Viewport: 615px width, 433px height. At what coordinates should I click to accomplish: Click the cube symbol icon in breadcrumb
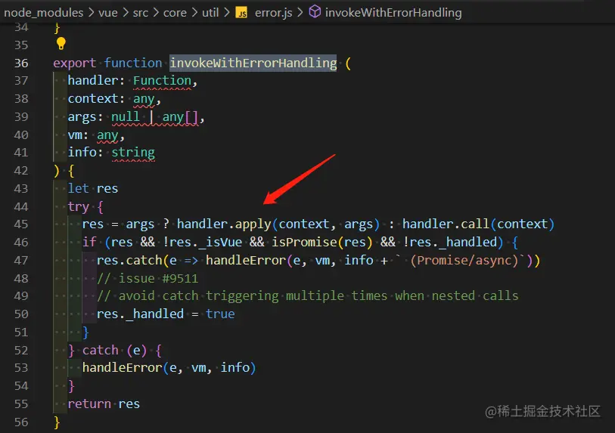click(x=315, y=12)
